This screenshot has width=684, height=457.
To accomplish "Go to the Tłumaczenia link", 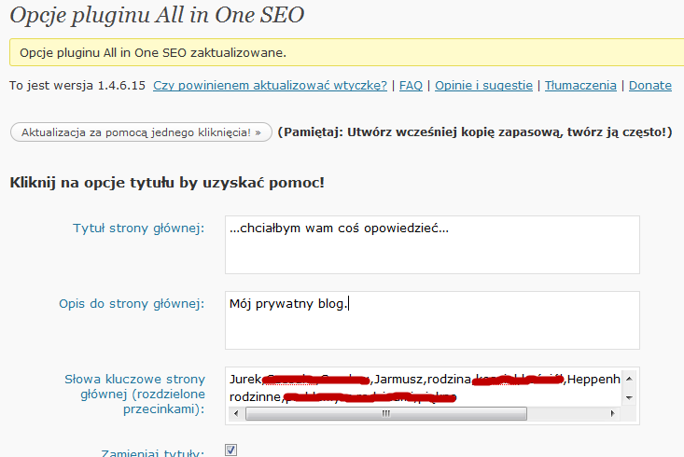I will (x=580, y=85).
